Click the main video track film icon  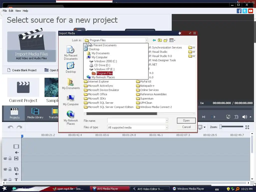tap(16, 146)
